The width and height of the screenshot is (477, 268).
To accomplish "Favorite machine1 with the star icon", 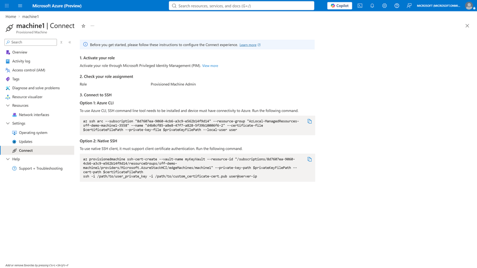I will pos(84,26).
